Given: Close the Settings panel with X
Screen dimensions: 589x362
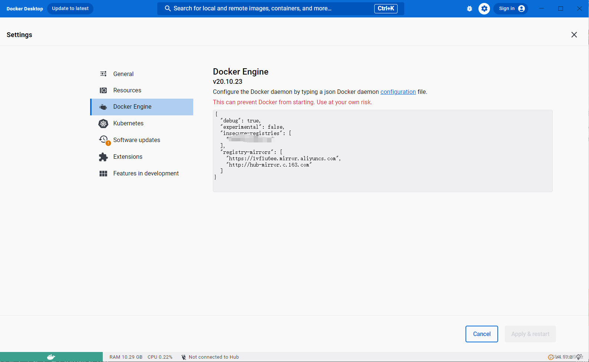Looking at the screenshot, I should [574, 35].
